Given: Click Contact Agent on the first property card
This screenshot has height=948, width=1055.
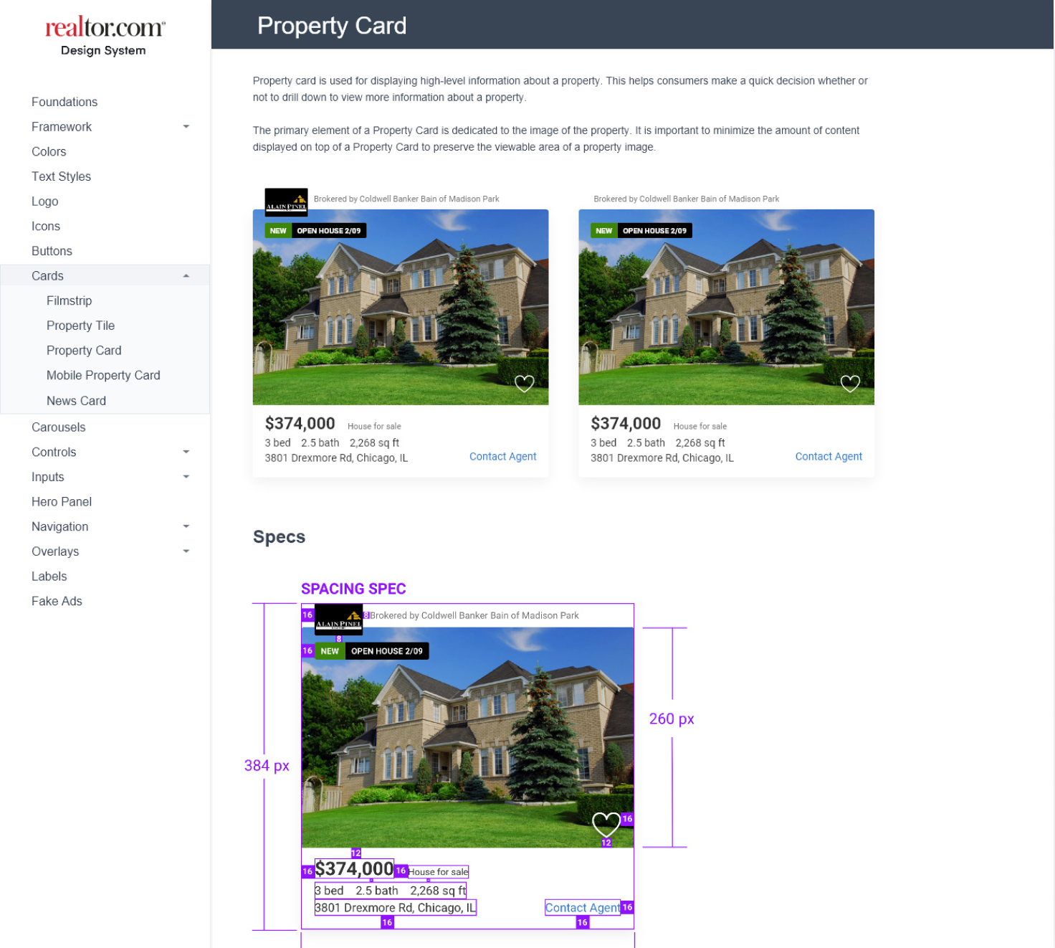Looking at the screenshot, I should tap(502, 457).
